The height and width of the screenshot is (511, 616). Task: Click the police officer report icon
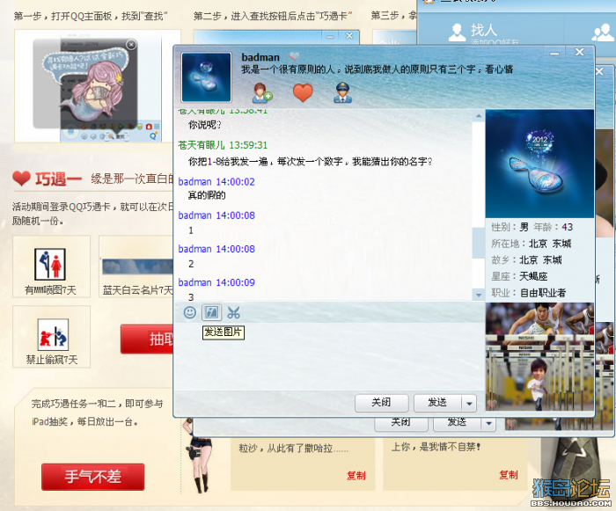pos(342,92)
